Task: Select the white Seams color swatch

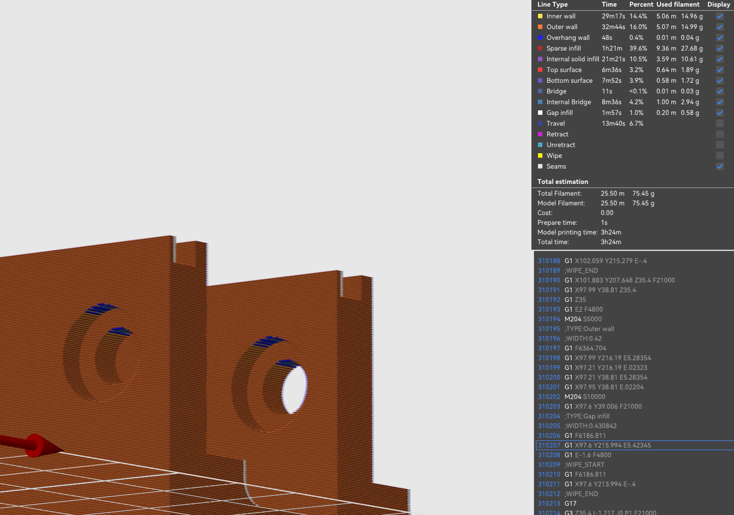Action: (540, 167)
